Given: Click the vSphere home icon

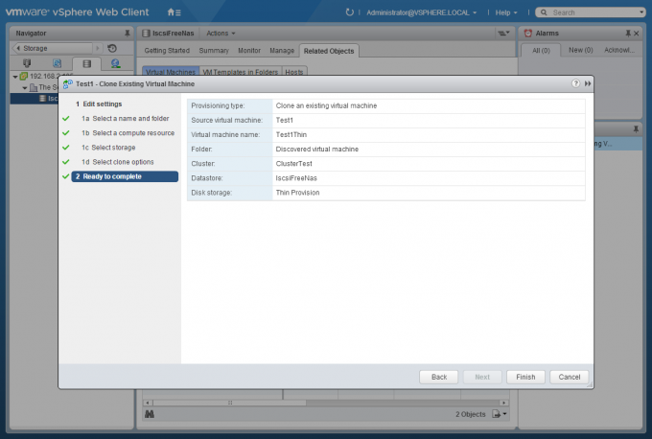Looking at the screenshot, I should tap(172, 12).
